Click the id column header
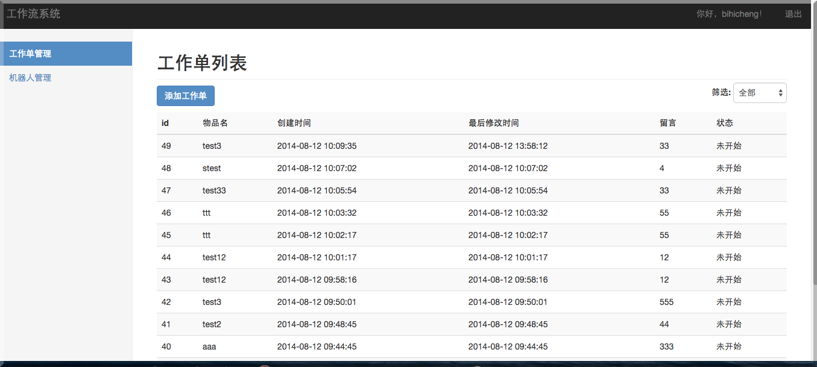 tap(163, 122)
